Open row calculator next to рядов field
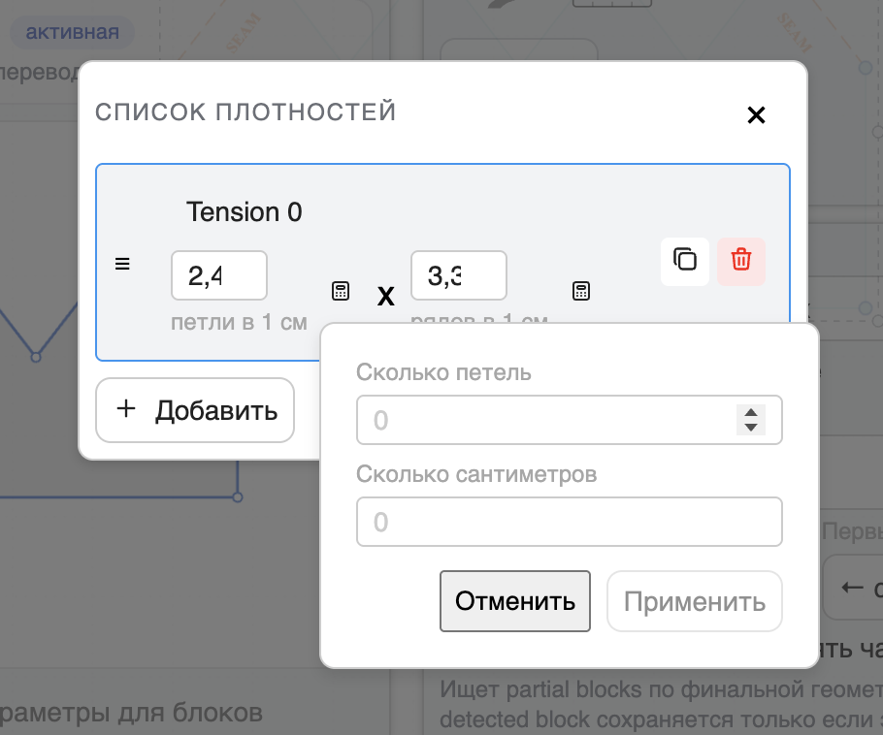This screenshot has width=883, height=735. pyautogui.click(x=580, y=291)
